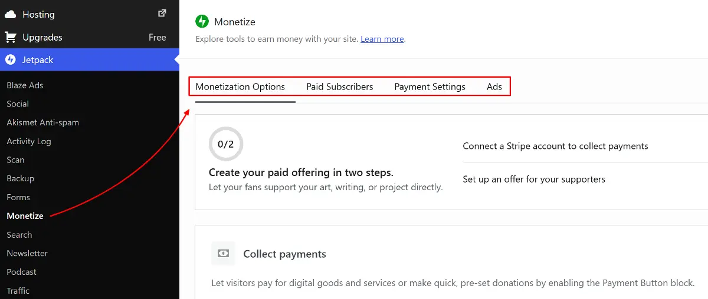Click Connect a Stripe account step
This screenshot has width=708, height=299.
(x=555, y=146)
